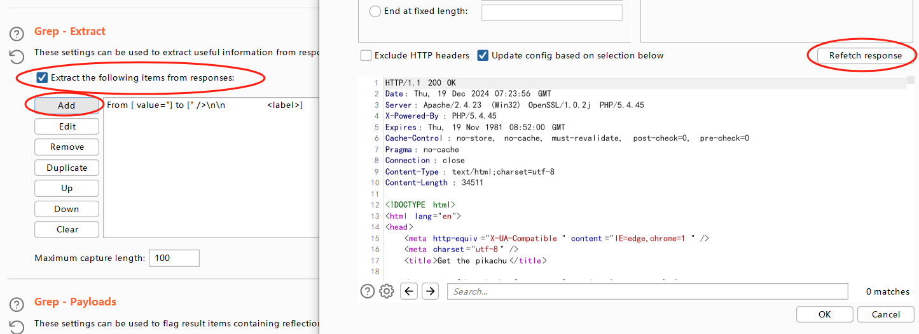Click the Grep - Extract help icon
This screenshot has height=334, width=919.
pyautogui.click(x=17, y=34)
